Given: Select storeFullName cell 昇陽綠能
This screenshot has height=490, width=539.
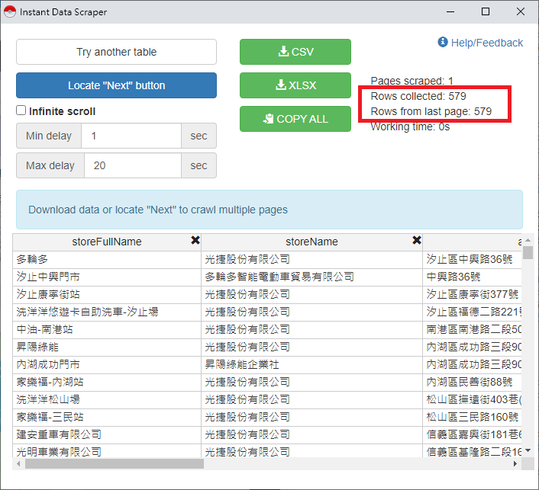Looking at the screenshot, I should click(x=107, y=347).
